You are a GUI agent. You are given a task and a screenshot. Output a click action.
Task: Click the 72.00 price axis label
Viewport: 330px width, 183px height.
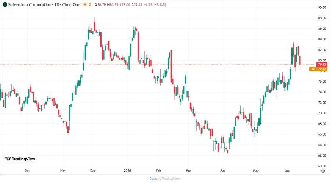tap(322, 103)
